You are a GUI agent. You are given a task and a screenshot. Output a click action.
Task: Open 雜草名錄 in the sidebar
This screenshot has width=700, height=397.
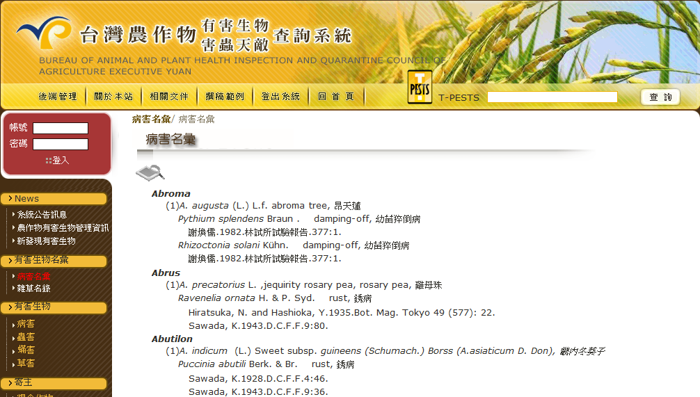(33, 289)
